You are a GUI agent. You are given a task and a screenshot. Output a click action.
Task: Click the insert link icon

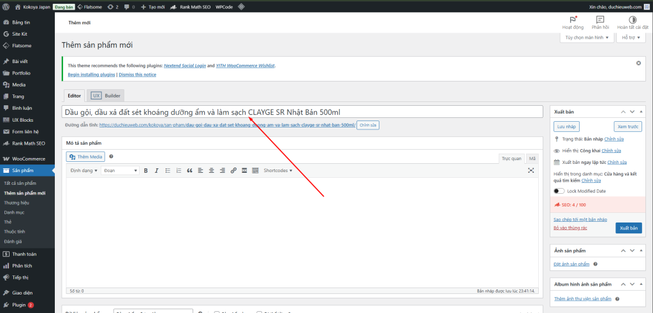click(x=234, y=170)
